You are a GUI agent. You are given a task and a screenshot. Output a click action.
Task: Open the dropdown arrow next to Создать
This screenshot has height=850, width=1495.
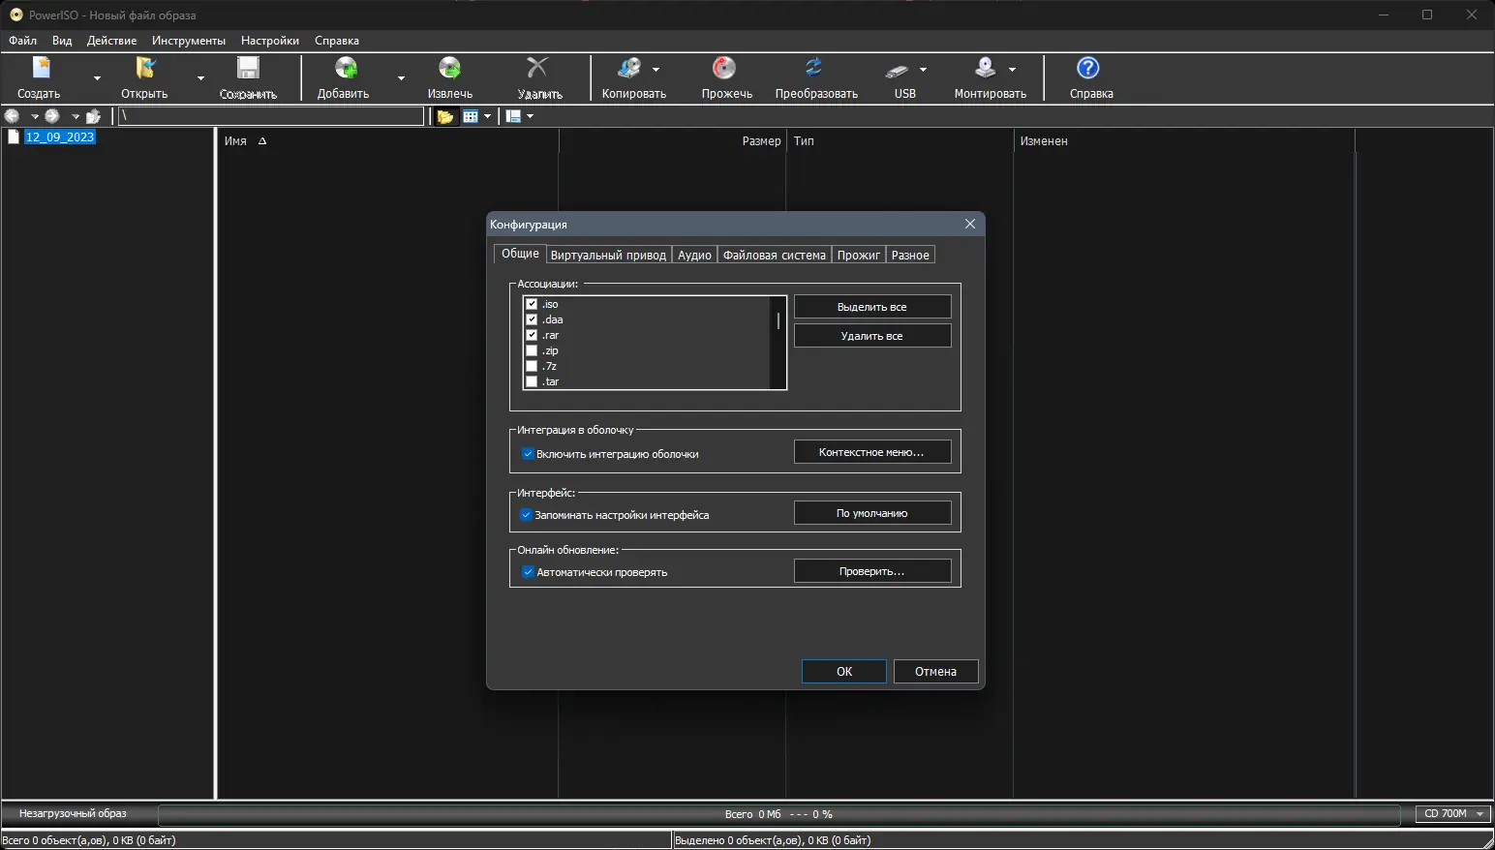[97, 77]
